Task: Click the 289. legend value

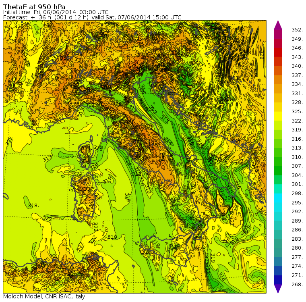Action: [297, 221]
